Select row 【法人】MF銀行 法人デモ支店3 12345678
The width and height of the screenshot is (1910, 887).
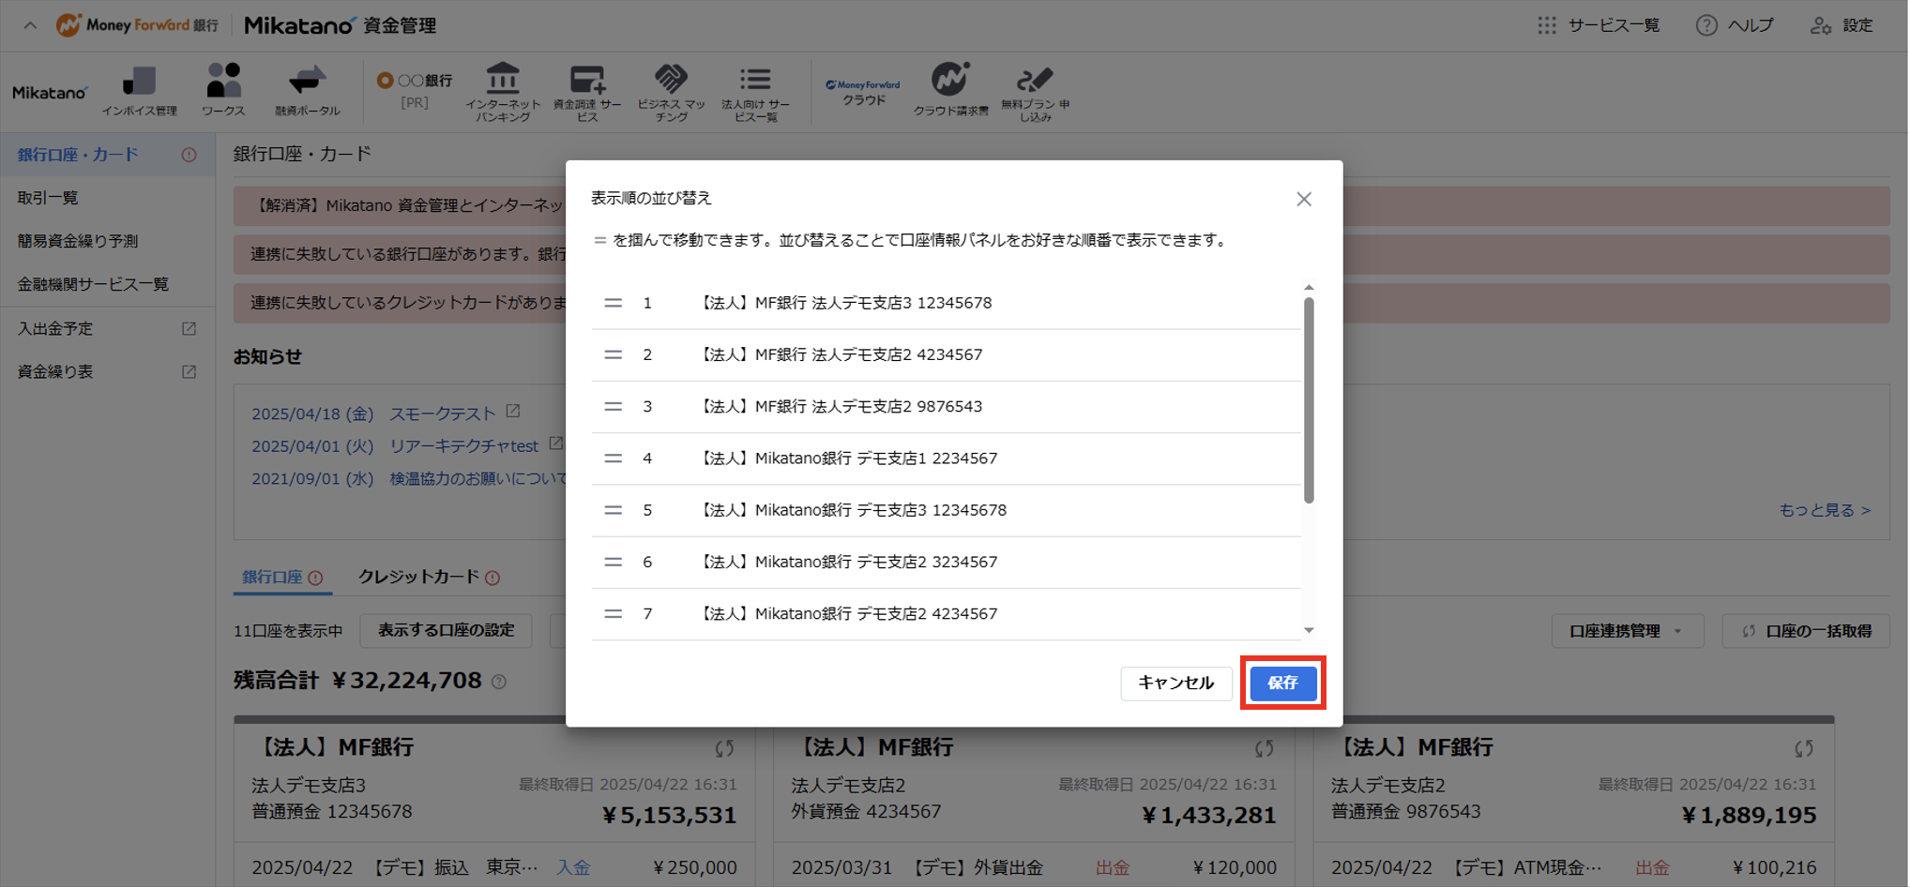(x=946, y=303)
